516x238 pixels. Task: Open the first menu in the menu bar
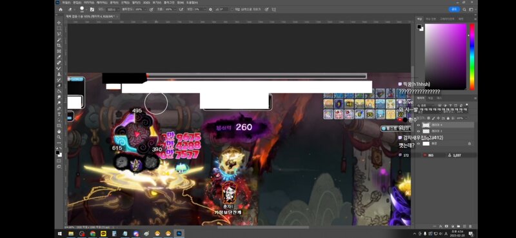[66, 3]
